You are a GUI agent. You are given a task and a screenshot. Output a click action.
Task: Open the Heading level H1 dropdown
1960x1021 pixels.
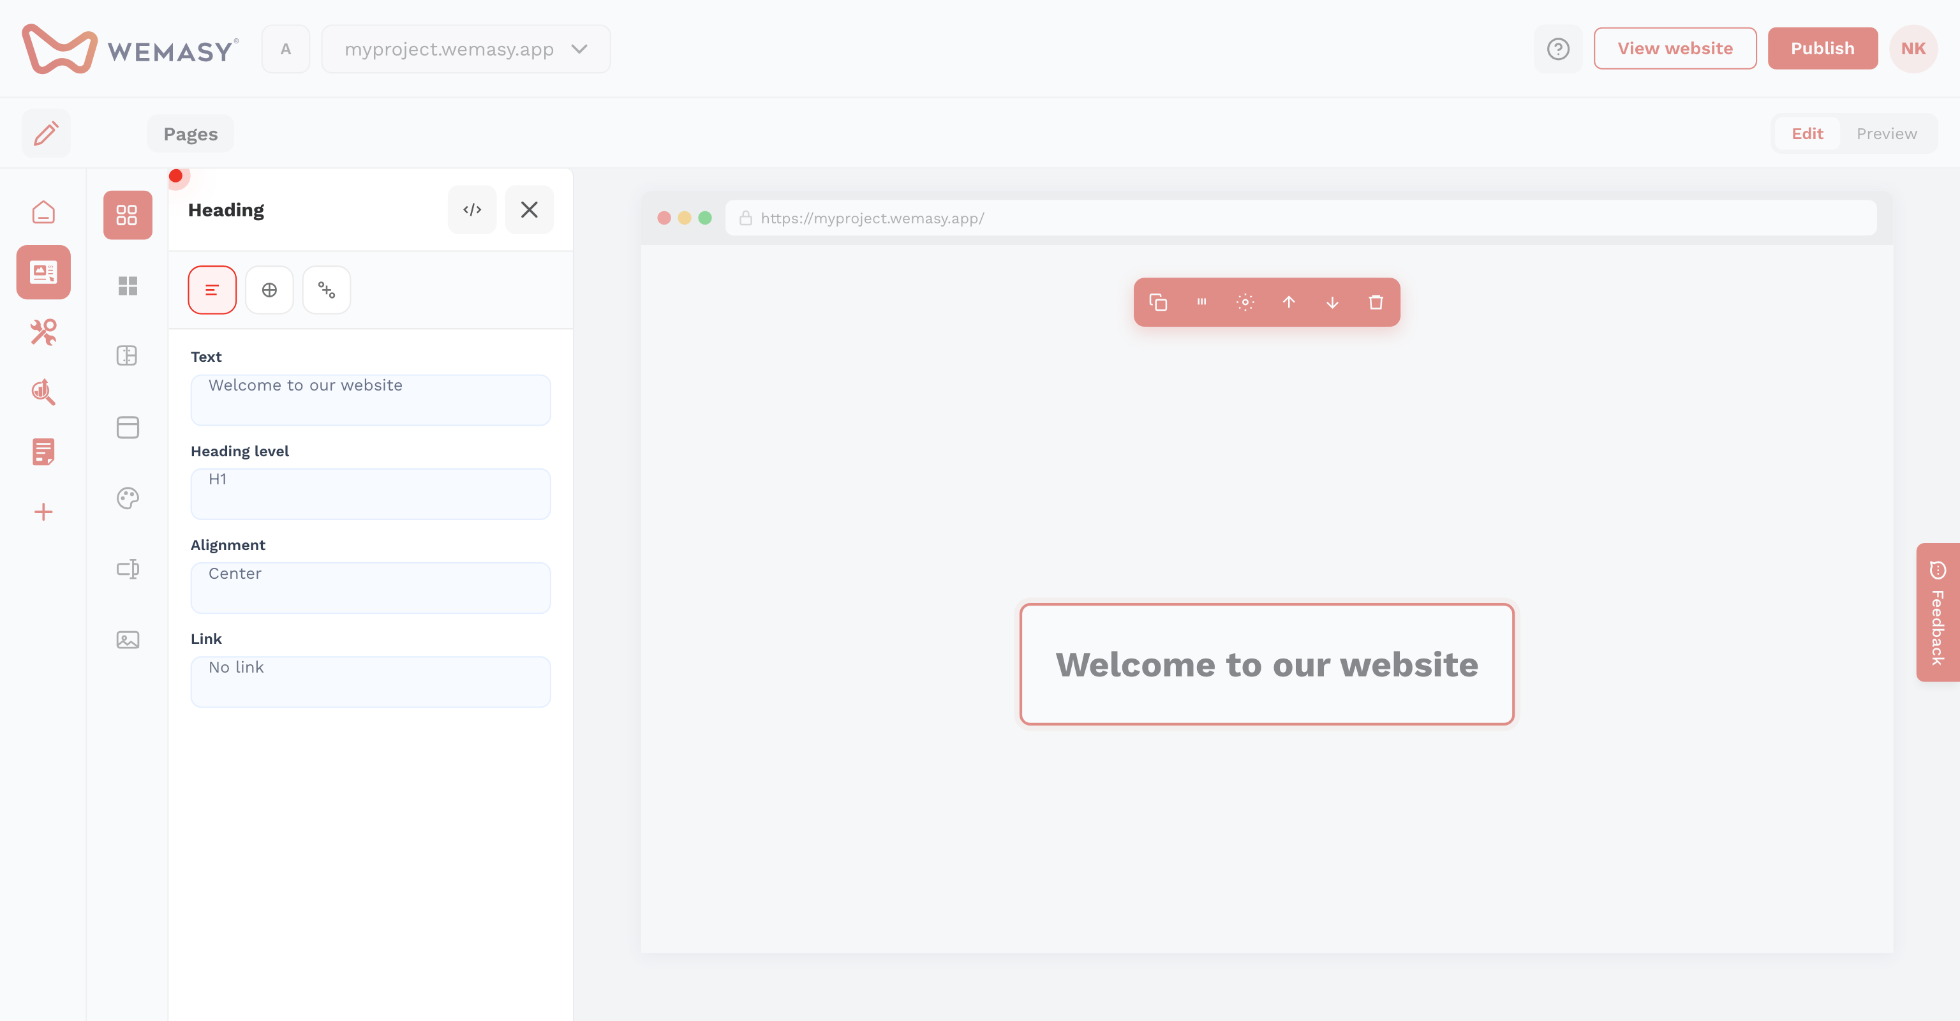pyautogui.click(x=371, y=494)
